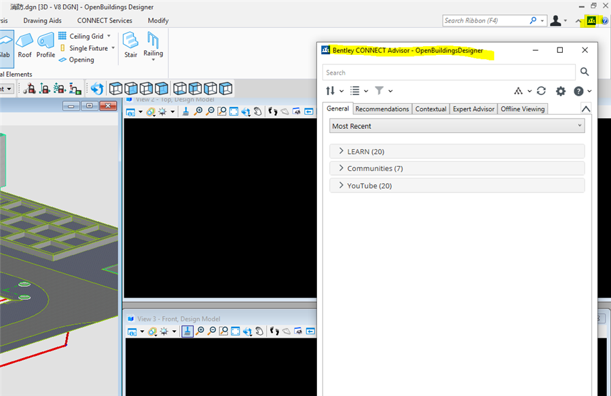
Task: Switch to the Offline Viewing tab
Action: (x=523, y=109)
